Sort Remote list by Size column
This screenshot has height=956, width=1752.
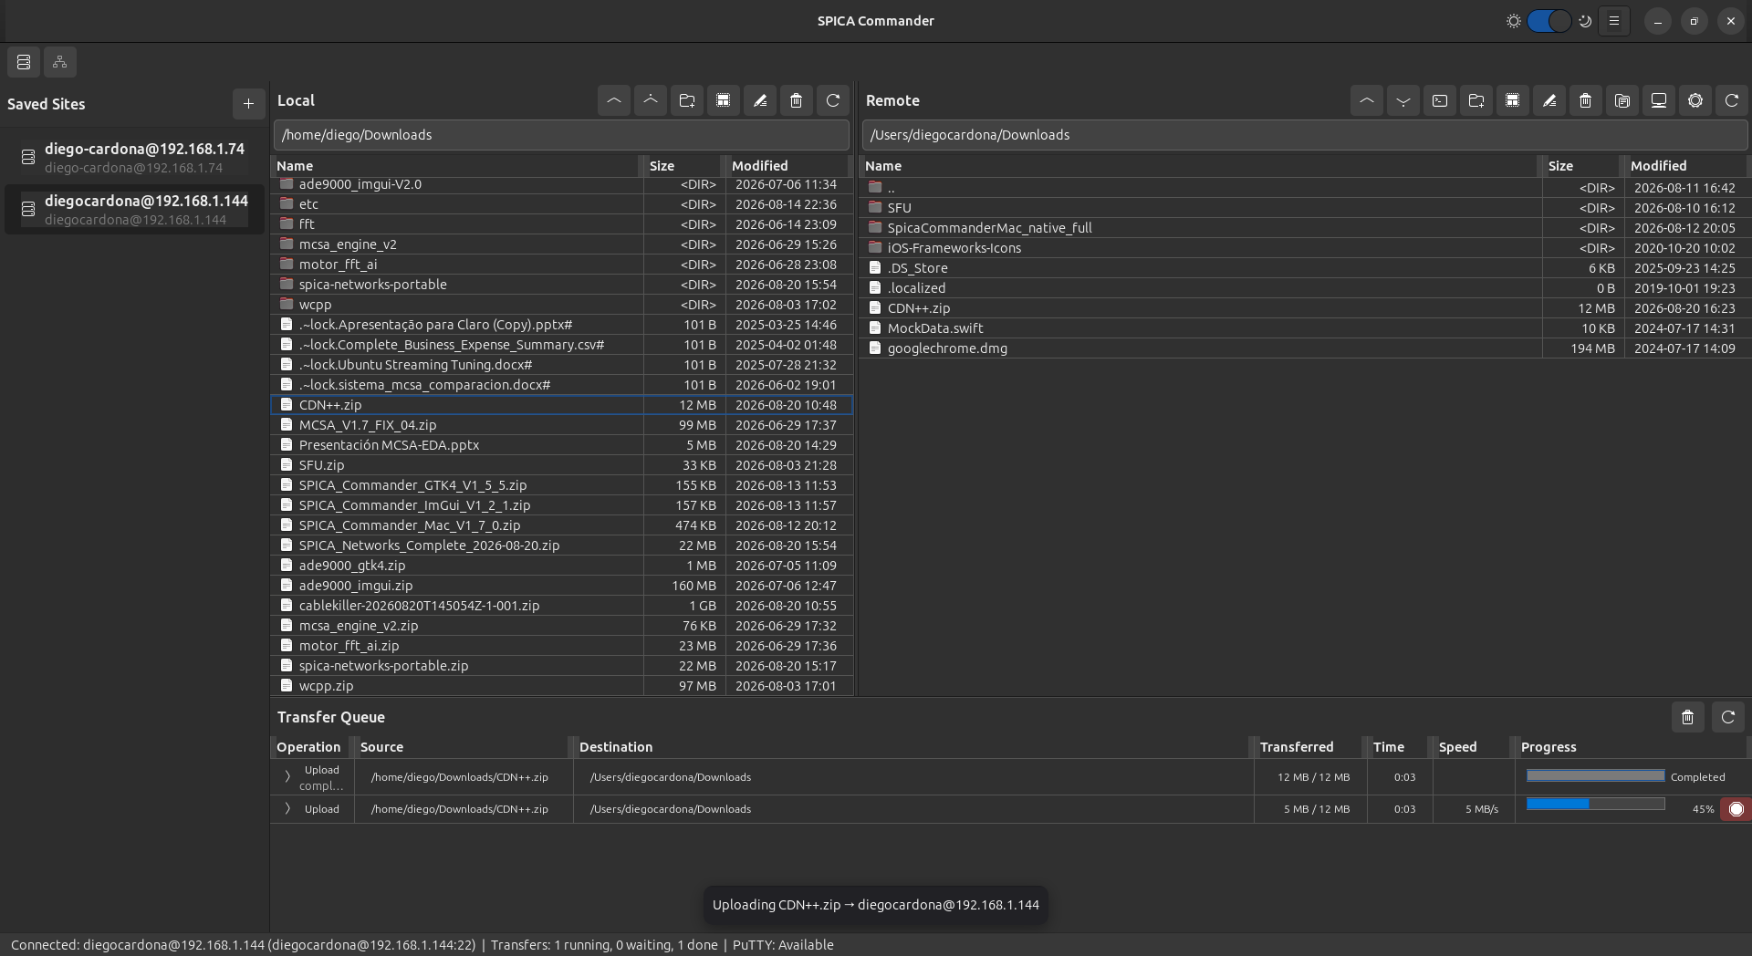[x=1581, y=166]
